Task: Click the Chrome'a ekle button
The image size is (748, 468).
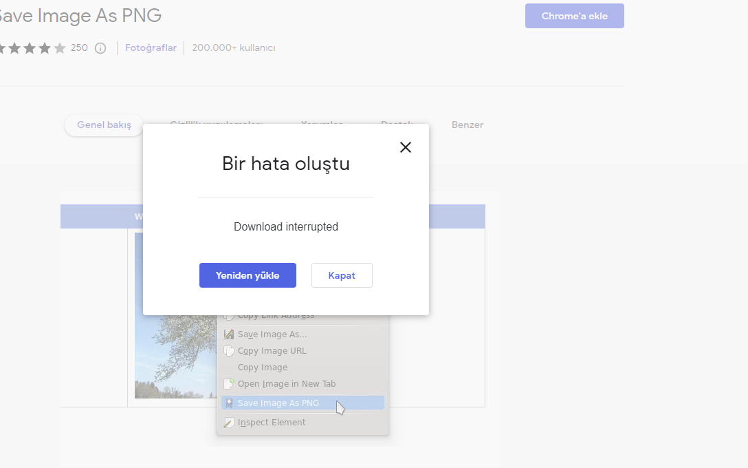Action: coord(574,16)
